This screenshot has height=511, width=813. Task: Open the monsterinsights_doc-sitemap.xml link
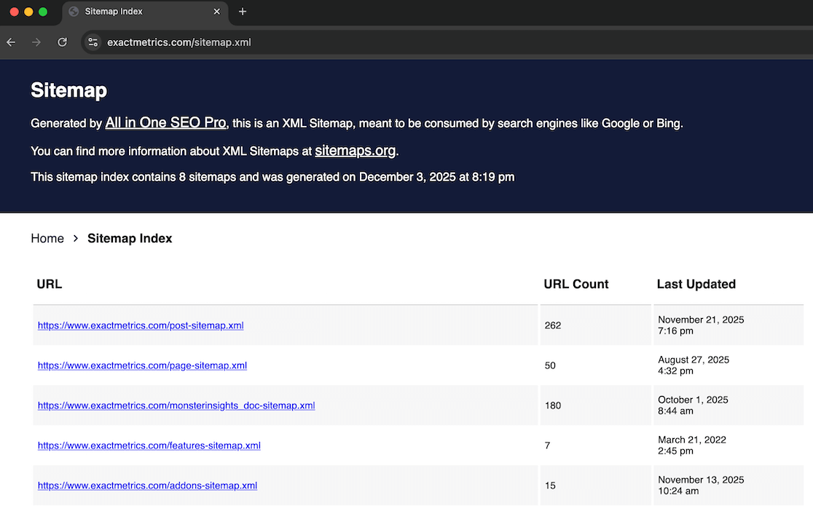176,405
